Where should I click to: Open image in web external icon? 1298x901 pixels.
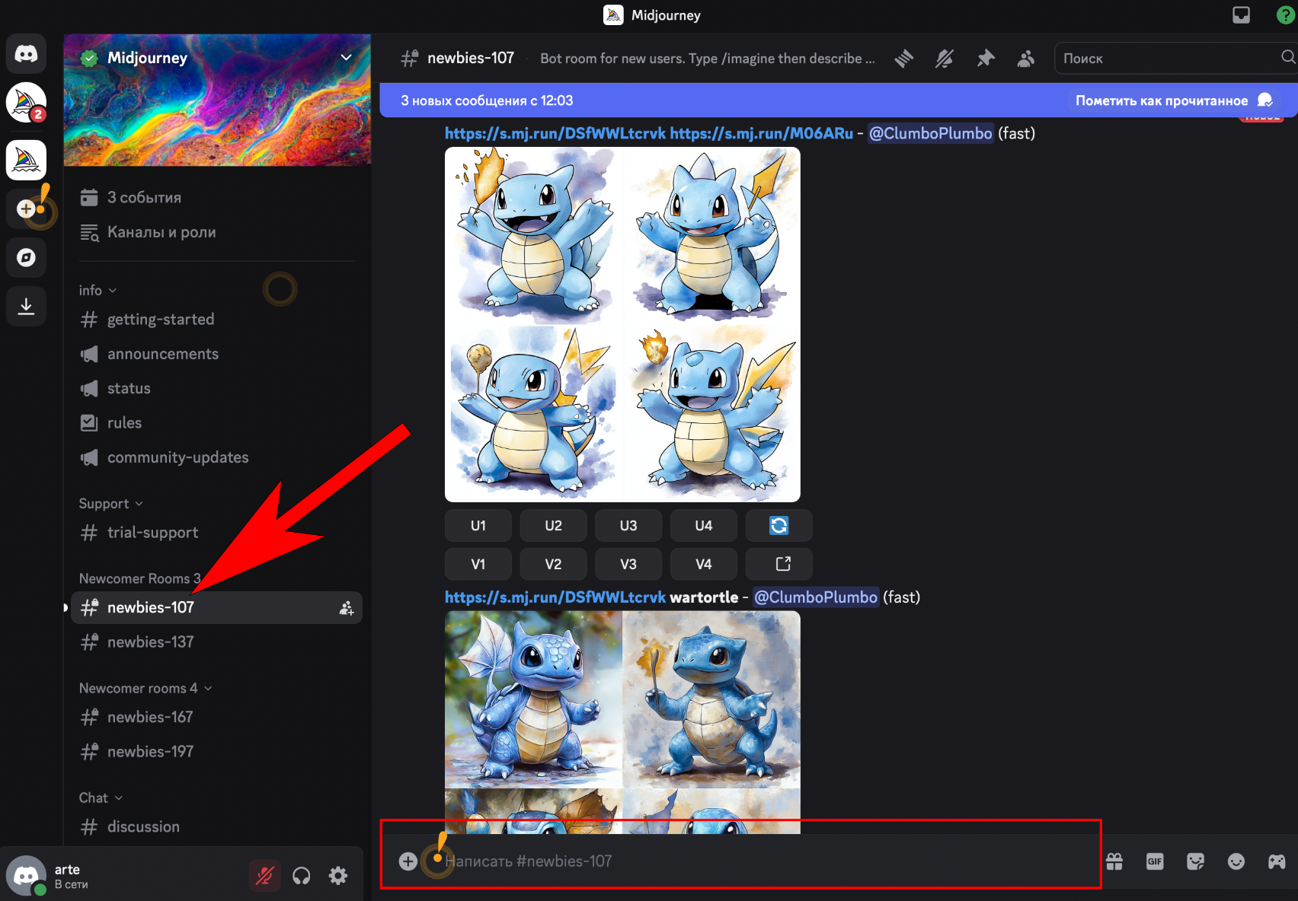coord(779,565)
